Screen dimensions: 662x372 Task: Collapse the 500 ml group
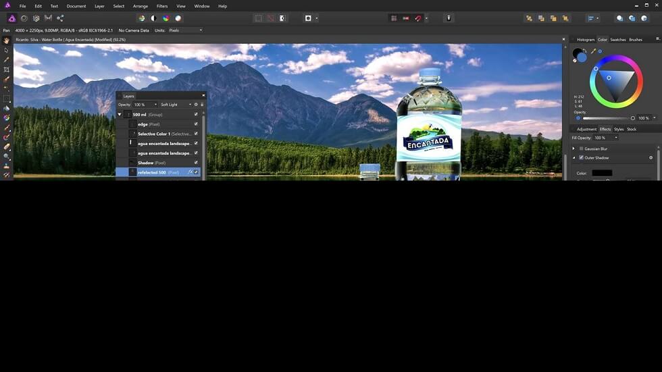click(120, 114)
